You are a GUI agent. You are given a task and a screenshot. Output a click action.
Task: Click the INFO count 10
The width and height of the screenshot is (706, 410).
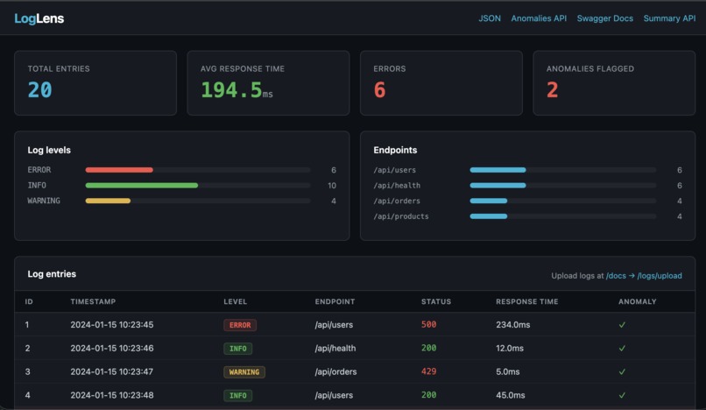click(x=332, y=186)
